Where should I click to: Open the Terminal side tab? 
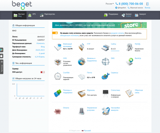point(2,67)
